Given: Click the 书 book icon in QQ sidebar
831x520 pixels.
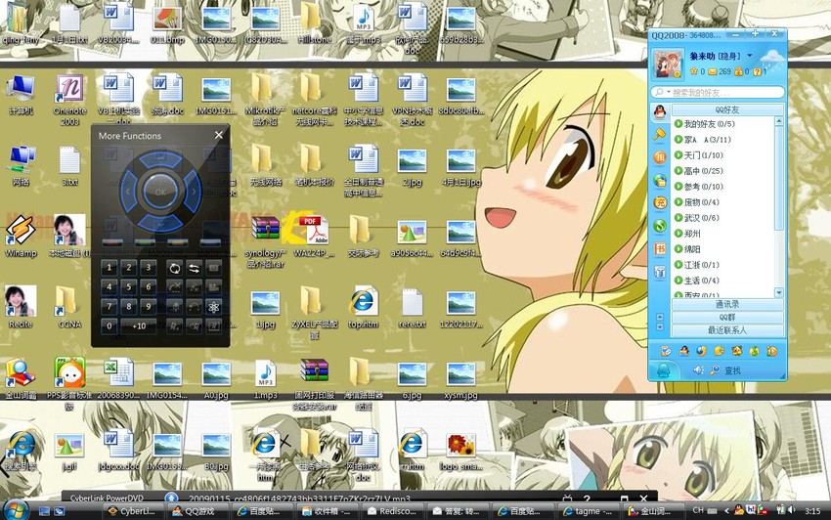Looking at the screenshot, I should pos(660,248).
